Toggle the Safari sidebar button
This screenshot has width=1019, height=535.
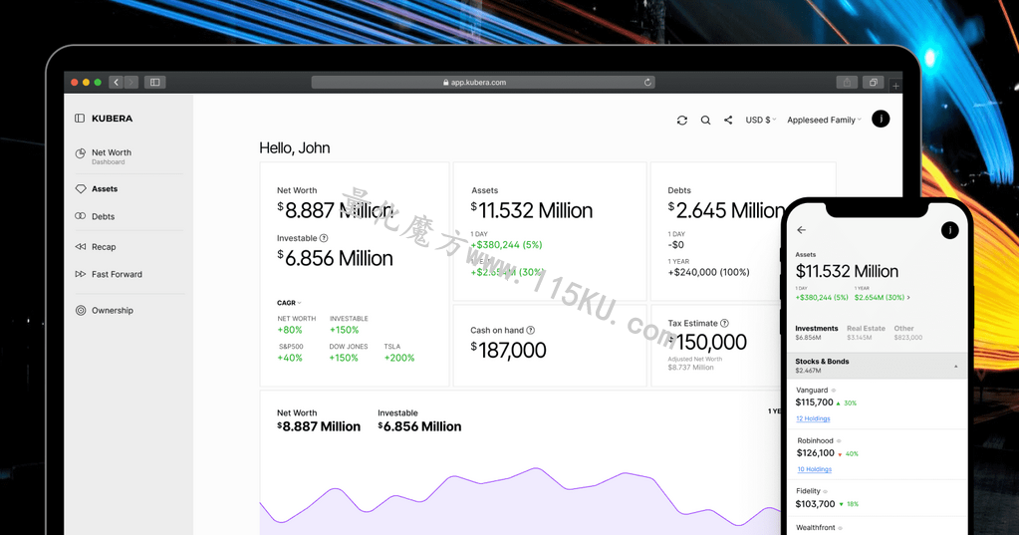pyautogui.click(x=155, y=82)
